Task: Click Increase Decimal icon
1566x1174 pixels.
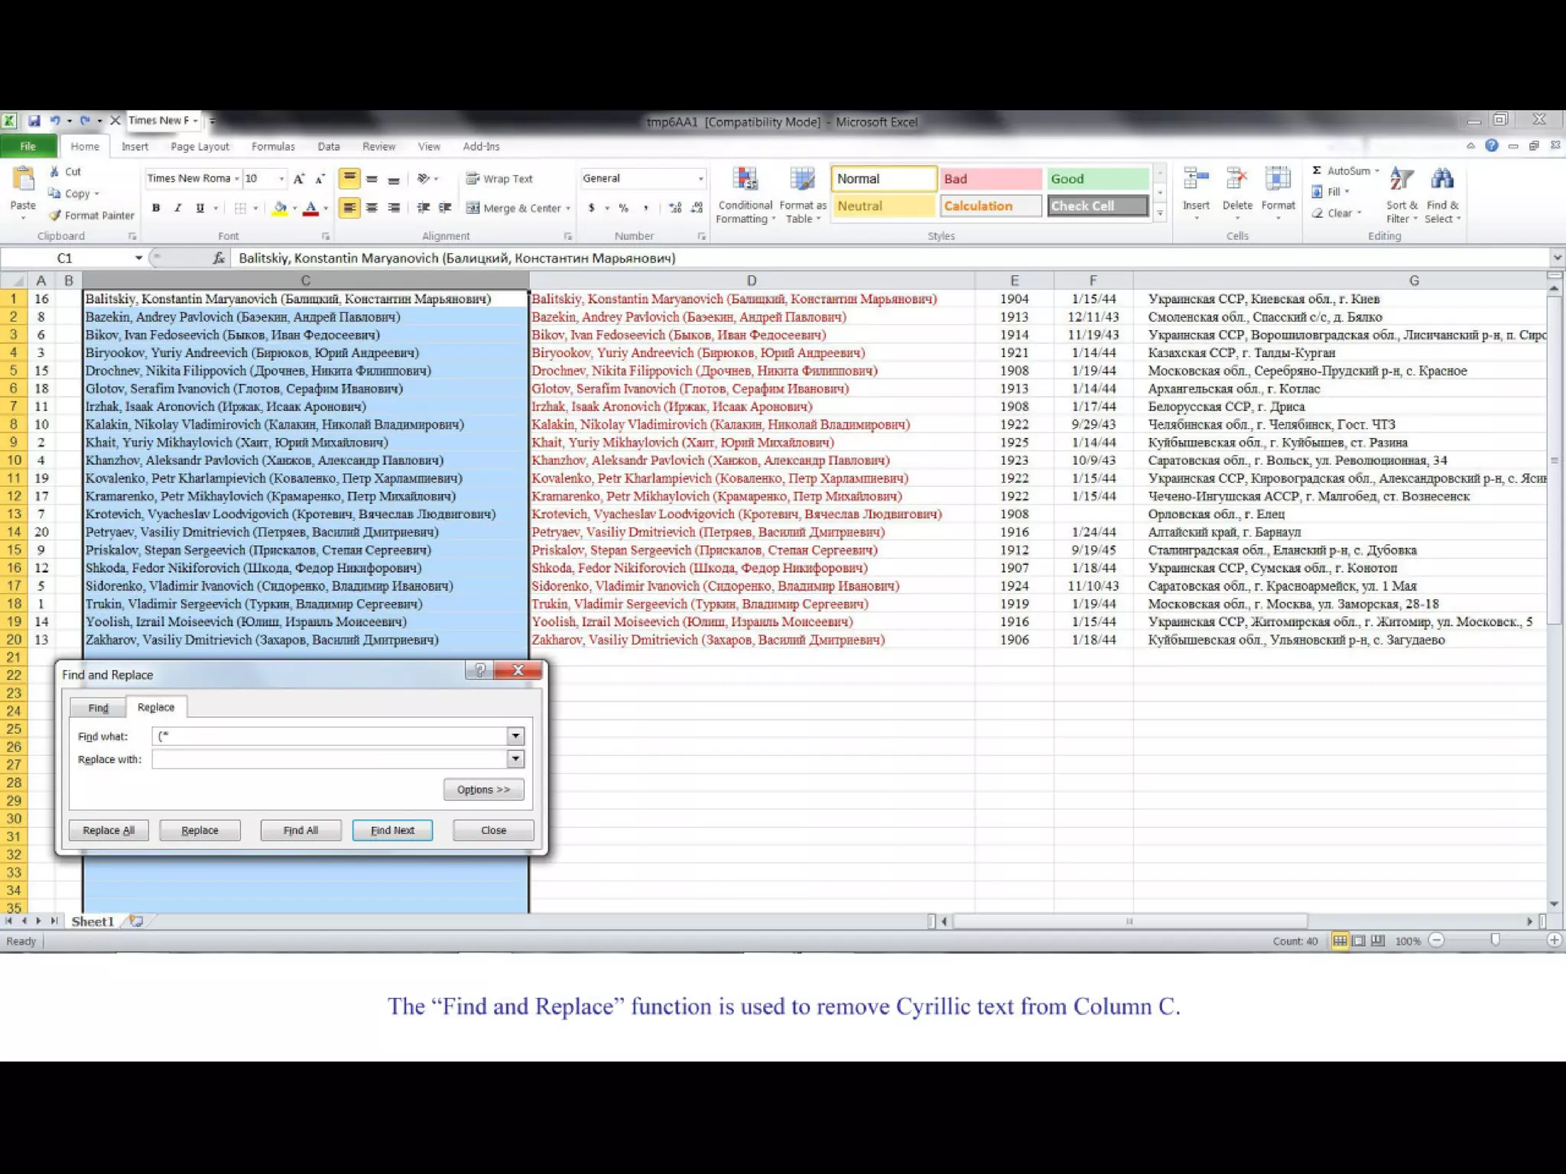Action: pyautogui.click(x=674, y=208)
